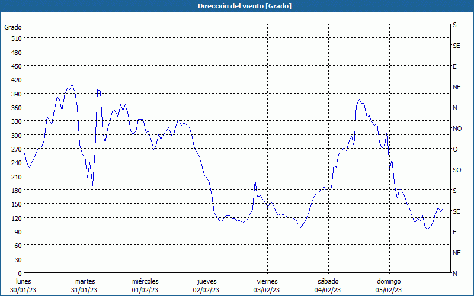
Task: Select the date label 30/01/23
Action: tap(23, 290)
